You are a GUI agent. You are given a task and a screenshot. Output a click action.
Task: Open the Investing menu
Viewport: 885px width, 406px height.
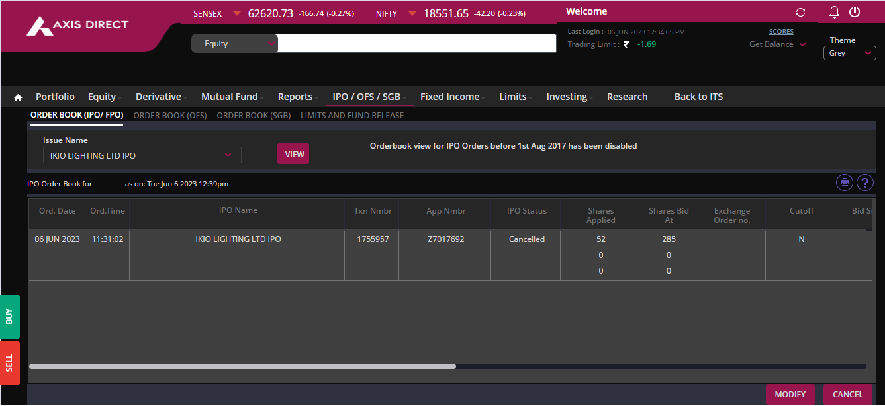click(569, 97)
